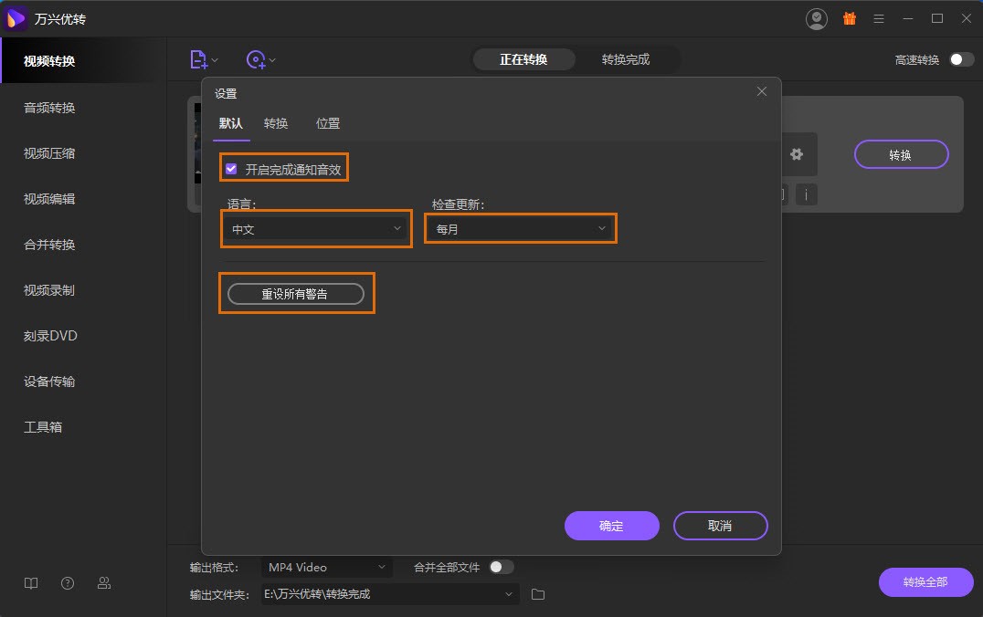
Task: Click the load DVD disc icon
Action: click(257, 58)
